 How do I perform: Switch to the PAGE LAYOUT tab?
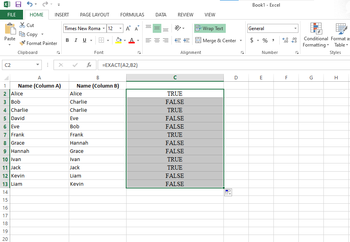point(95,15)
